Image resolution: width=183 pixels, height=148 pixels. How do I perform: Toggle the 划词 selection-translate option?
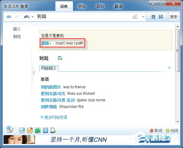coord(172,130)
